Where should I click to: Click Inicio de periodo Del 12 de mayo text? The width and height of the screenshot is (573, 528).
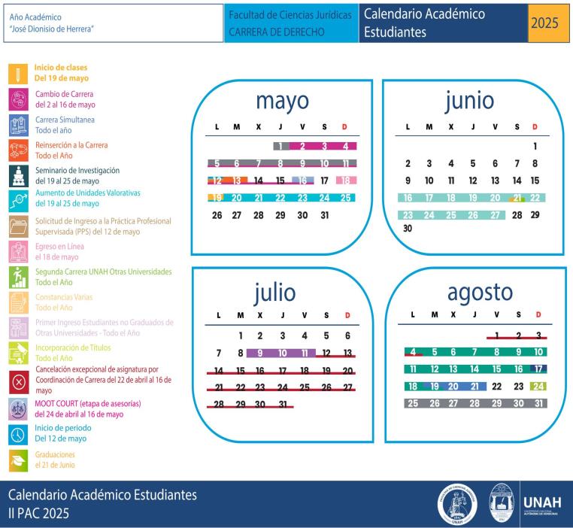[x=63, y=433]
